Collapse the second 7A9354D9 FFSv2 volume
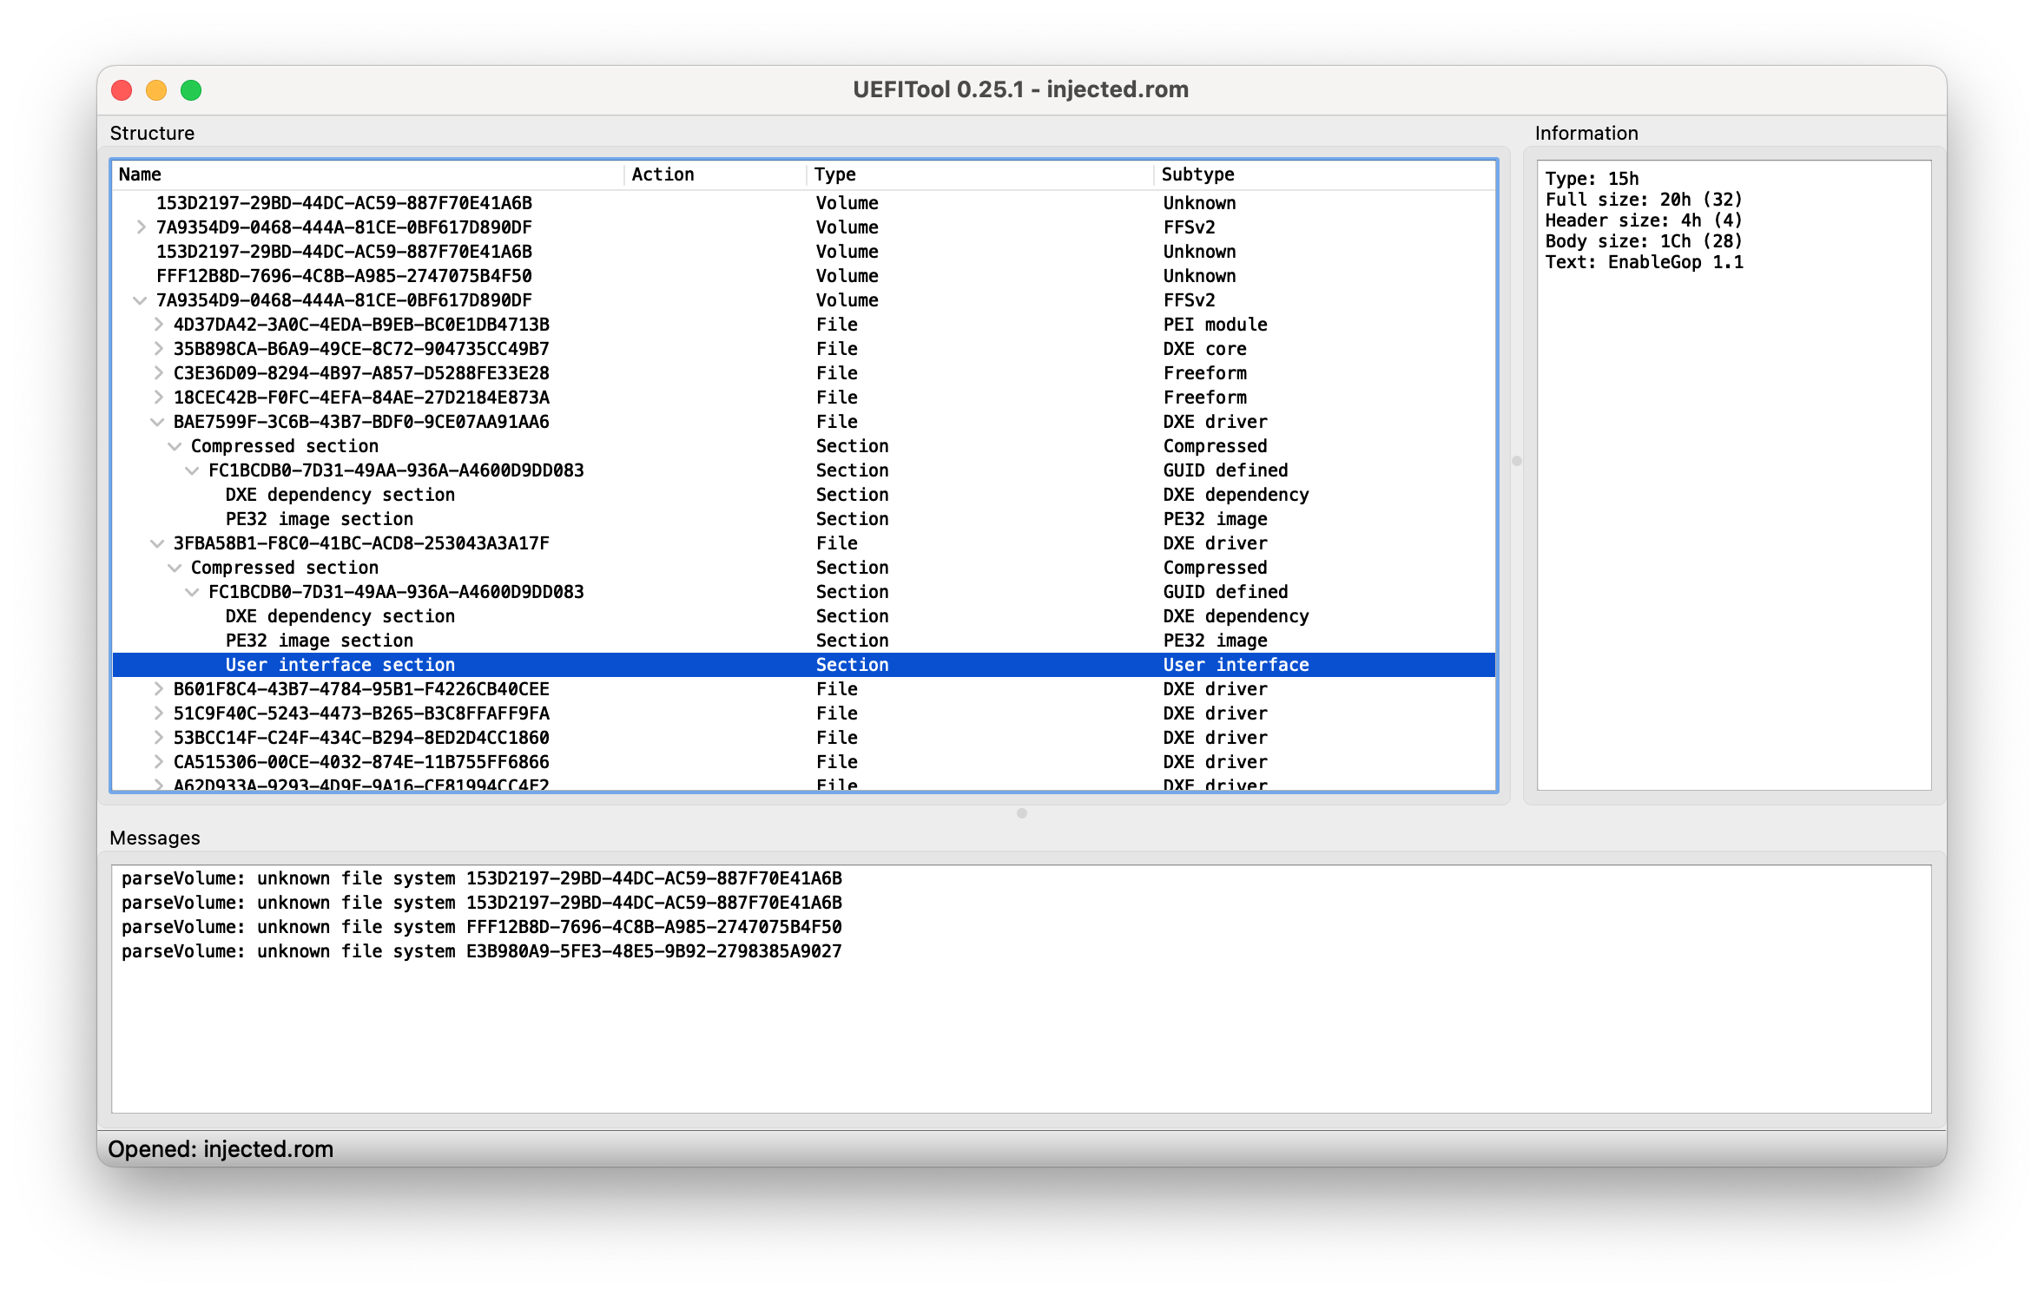The width and height of the screenshot is (2044, 1295). [x=140, y=300]
